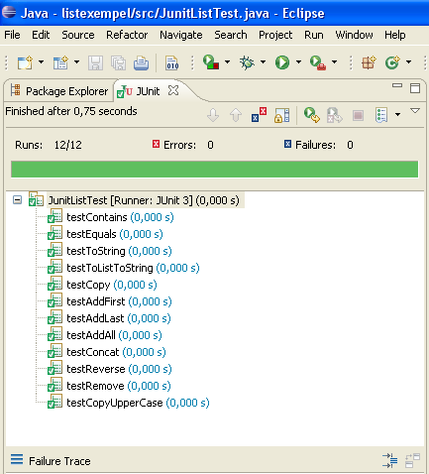The width and height of the screenshot is (429, 474).
Task: Open dropdown beside New Java Project icon
Action: coord(76,61)
